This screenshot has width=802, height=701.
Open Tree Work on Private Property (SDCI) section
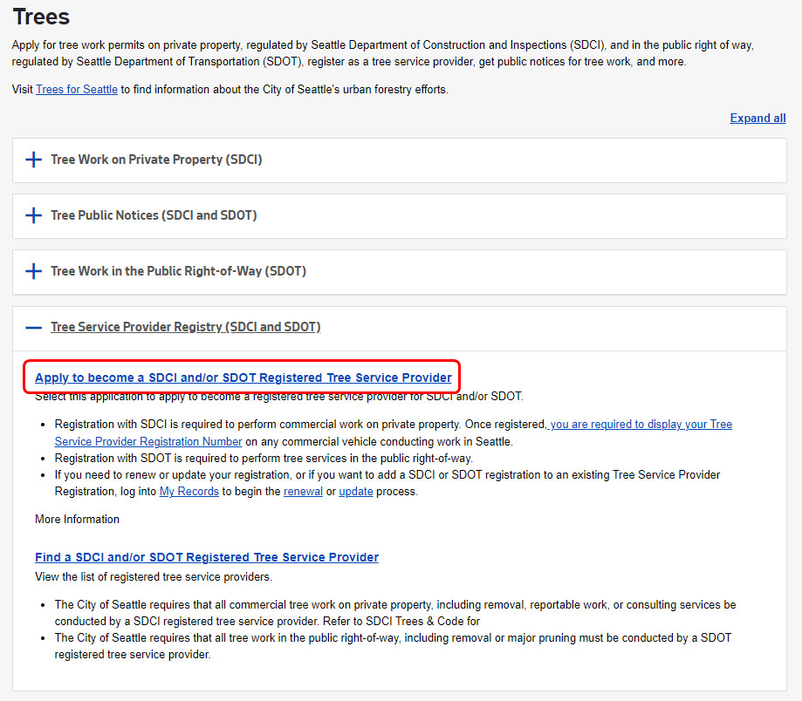[156, 160]
